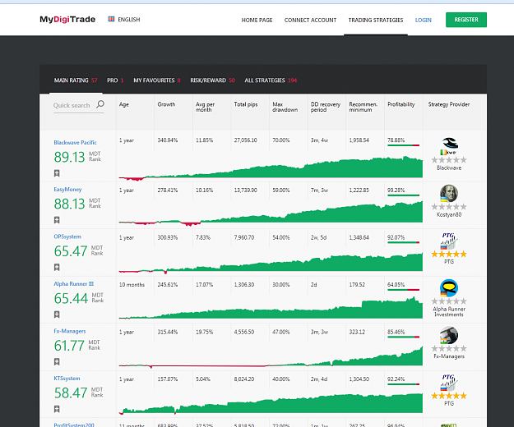Sort by Strategy Provider column
Image resolution: width=514 pixels, height=427 pixels.
[449, 104]
